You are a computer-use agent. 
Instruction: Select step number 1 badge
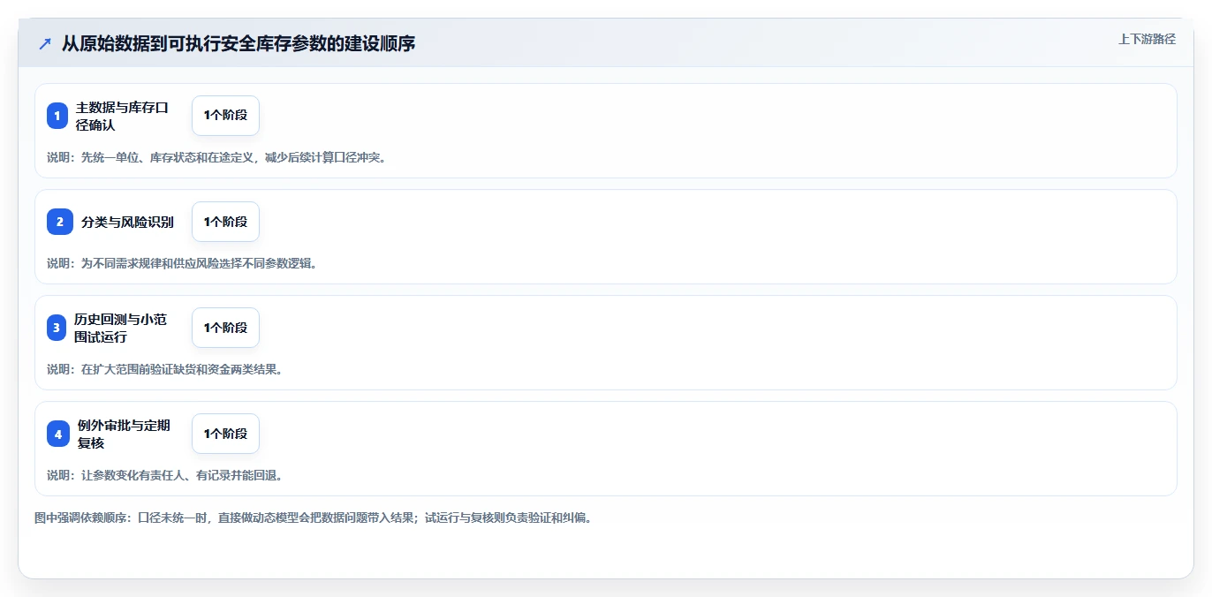57,116
